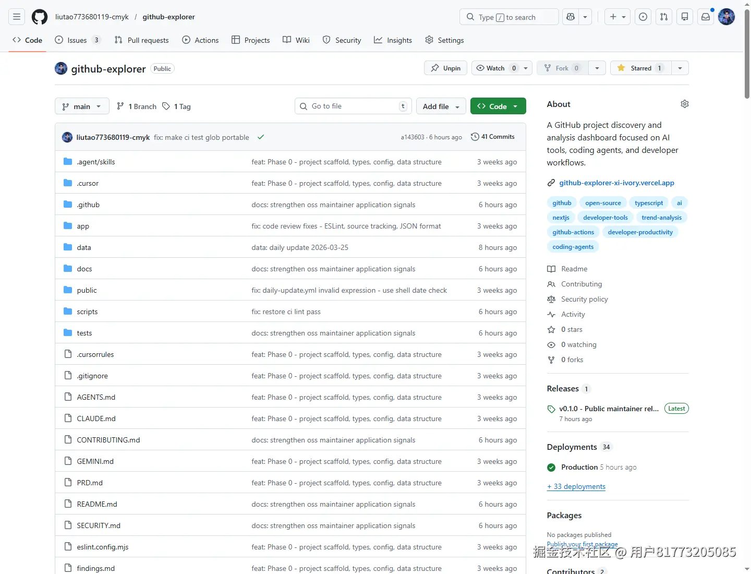Open your profile avatar
The width and height of the screenshot is (751, 574).
coord(726,17)
